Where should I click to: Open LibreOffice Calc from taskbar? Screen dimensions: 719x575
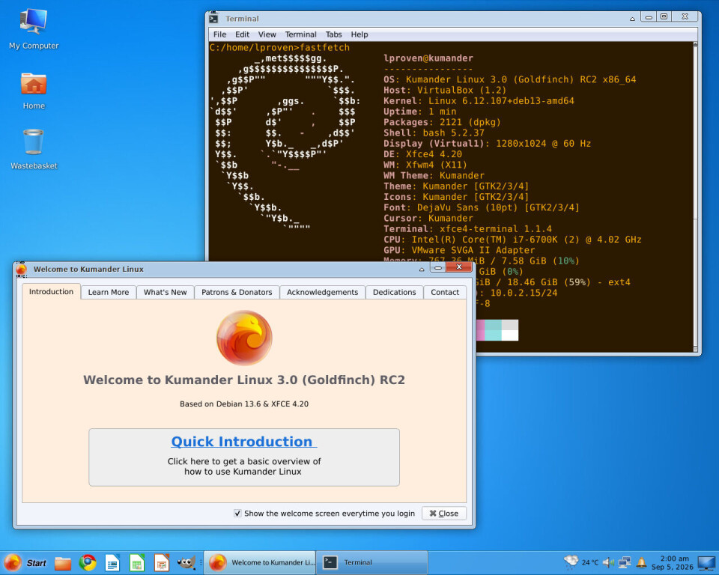click(137, 562)
